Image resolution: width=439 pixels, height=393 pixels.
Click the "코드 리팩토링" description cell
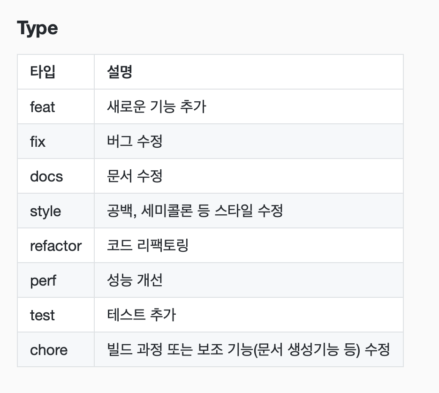point(147,246)
